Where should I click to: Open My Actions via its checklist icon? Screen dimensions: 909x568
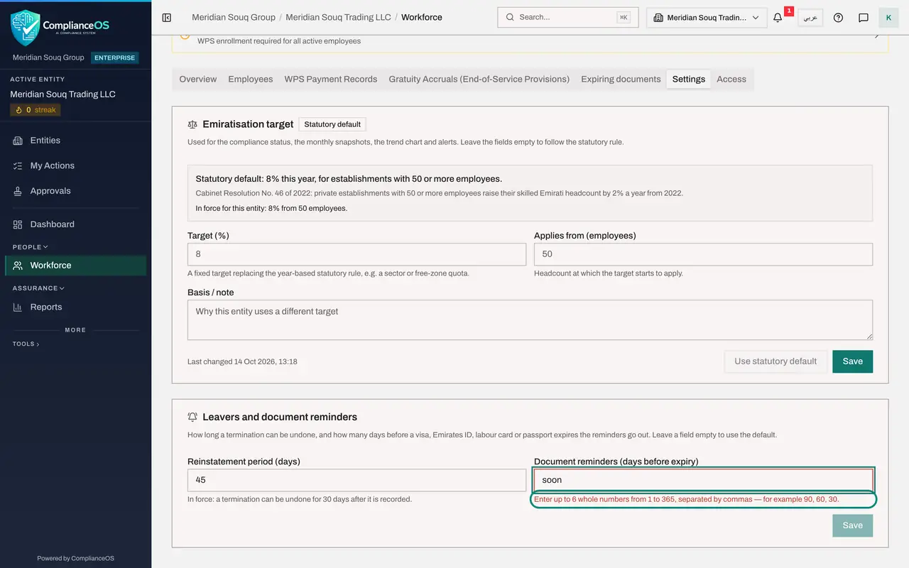(18, 166)
